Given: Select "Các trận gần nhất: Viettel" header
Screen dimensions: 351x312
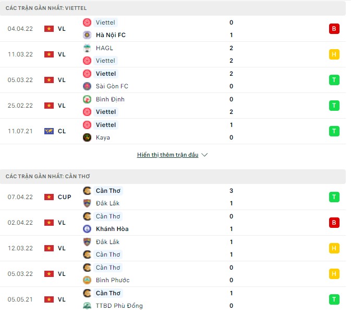Looking at the screenshot, I should 46,8.
